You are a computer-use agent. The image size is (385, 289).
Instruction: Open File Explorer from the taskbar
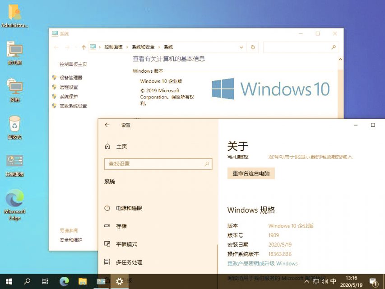(x=83, y=281)
